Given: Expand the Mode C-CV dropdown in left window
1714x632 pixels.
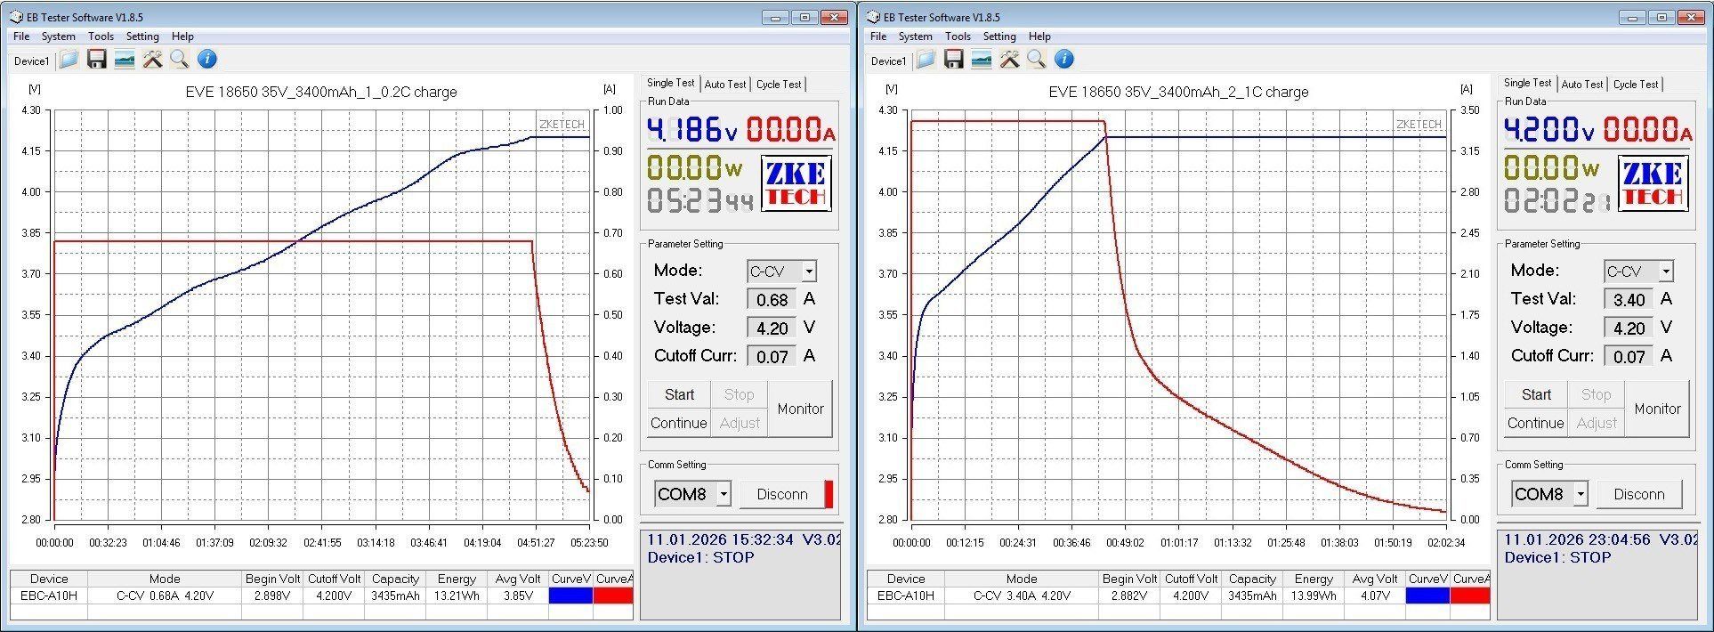Looking at the screenshot, I should click(x=808, y=271).
